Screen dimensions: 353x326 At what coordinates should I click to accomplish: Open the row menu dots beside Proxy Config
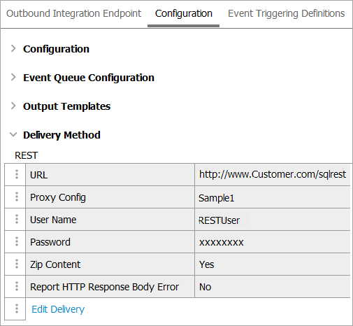(x=17, y=197)
